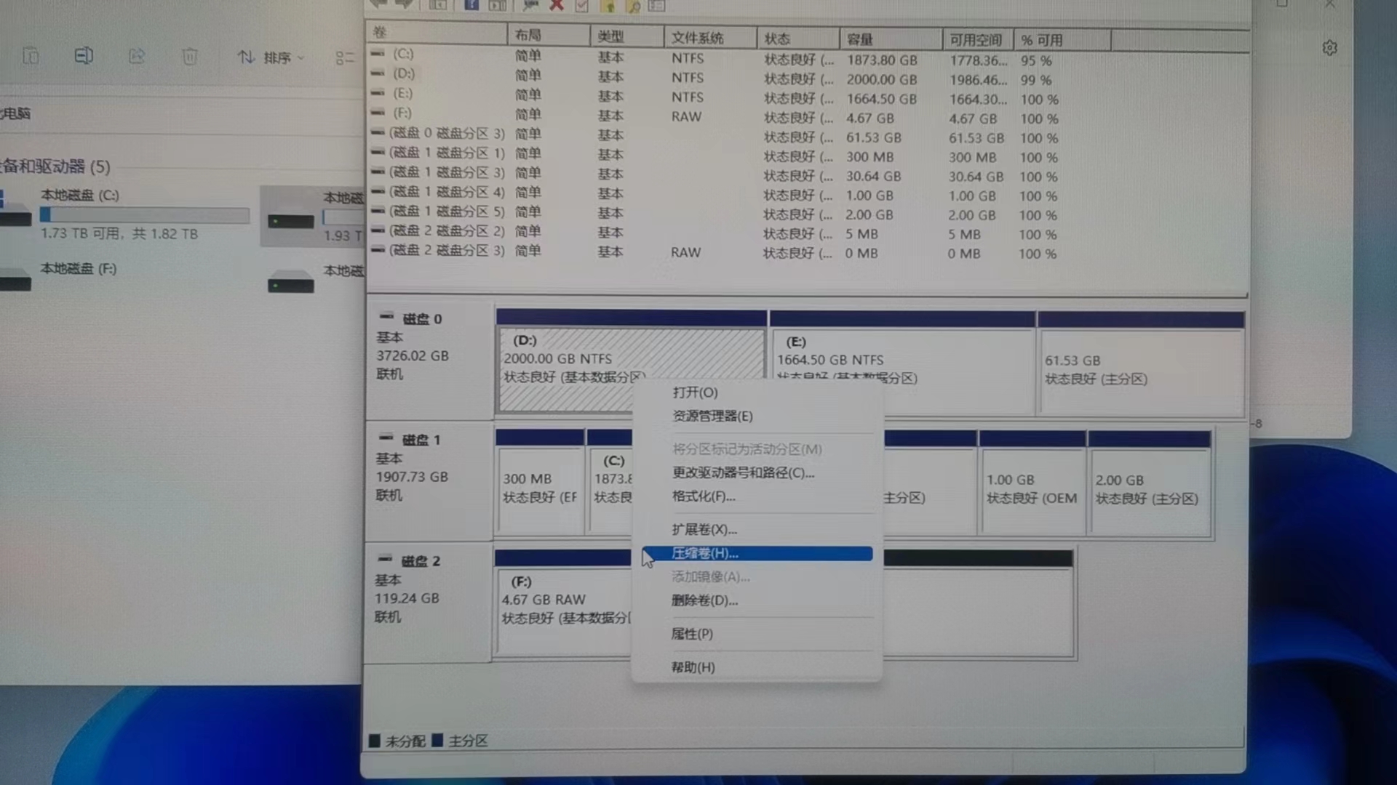
Task: Click the trash delete icon in Explorer
Action: point(189,57)
